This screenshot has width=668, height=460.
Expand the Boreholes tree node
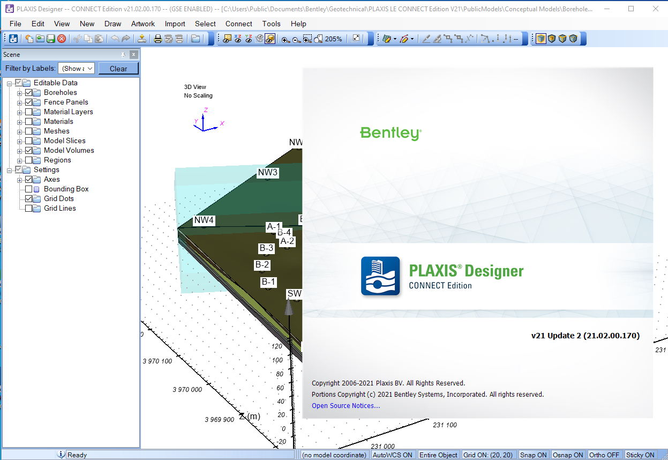pos(19,93)
